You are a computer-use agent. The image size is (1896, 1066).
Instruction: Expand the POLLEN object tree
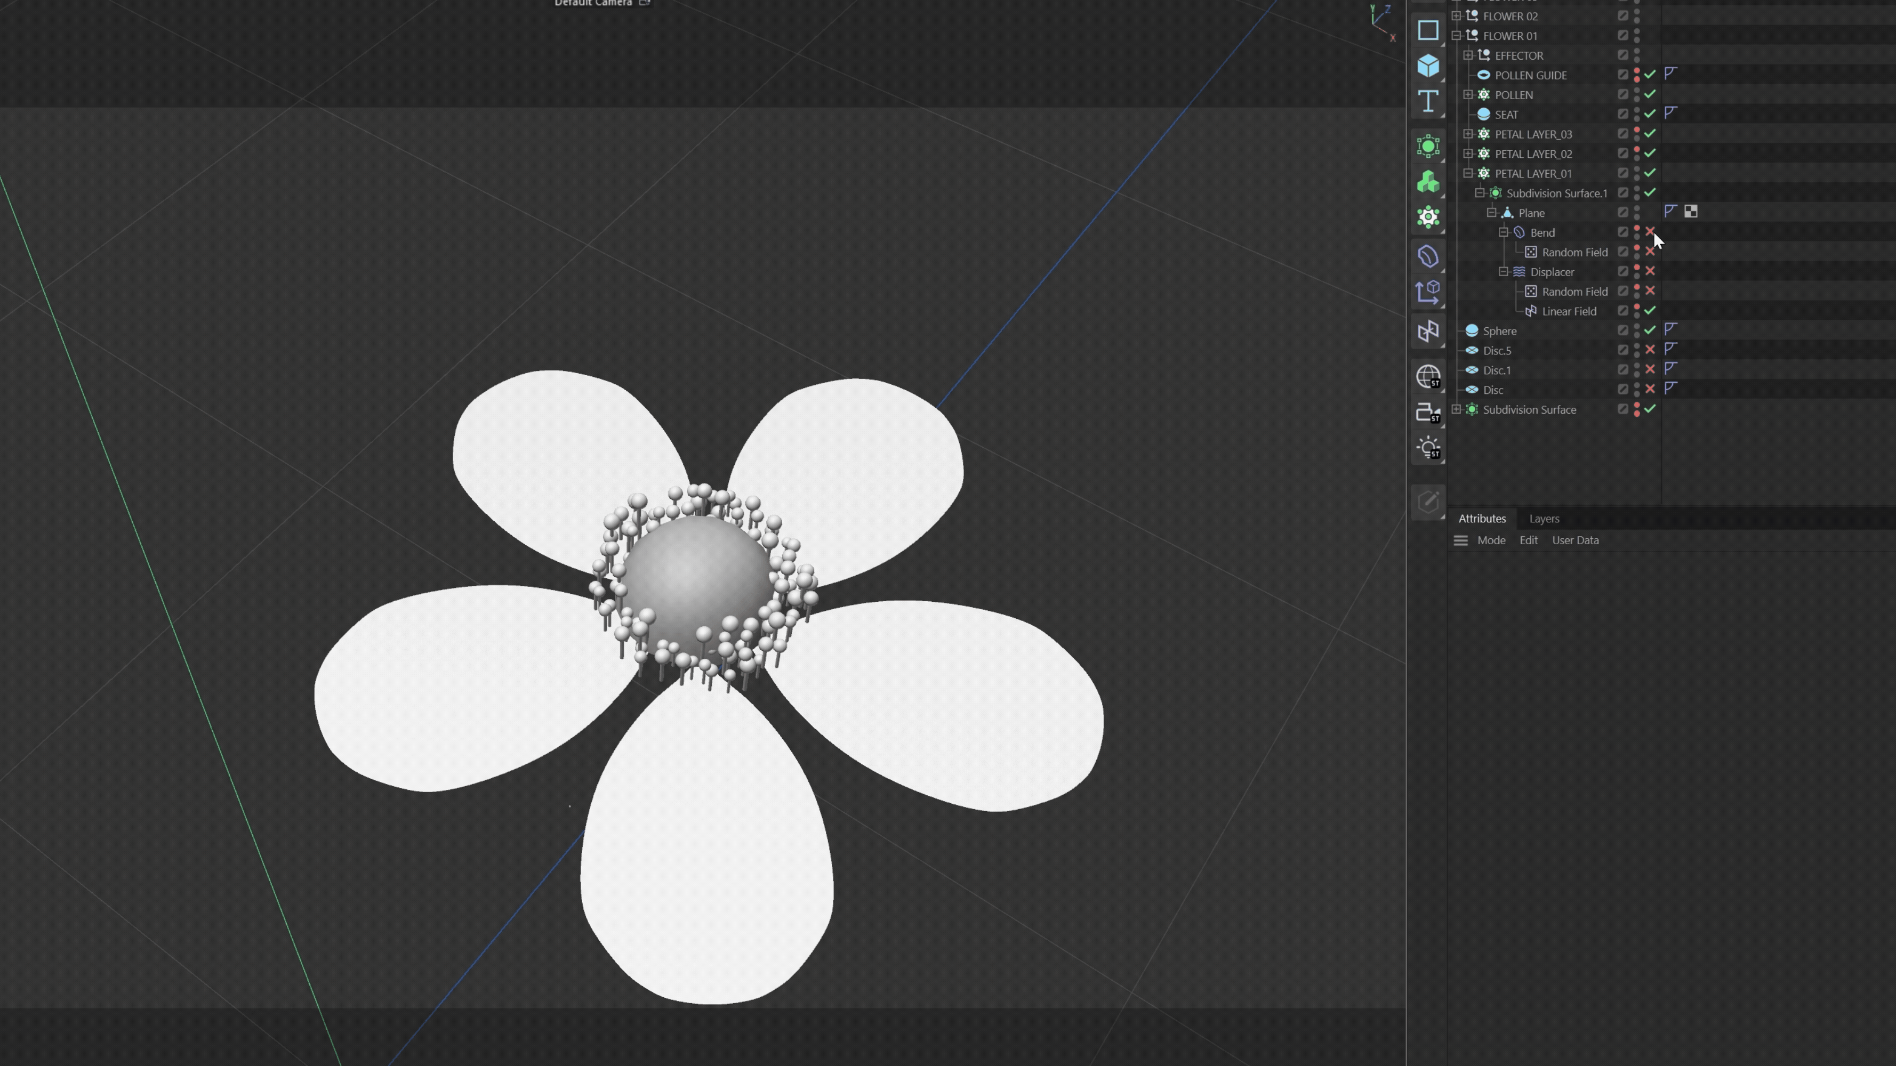[x=1469, y=94]
